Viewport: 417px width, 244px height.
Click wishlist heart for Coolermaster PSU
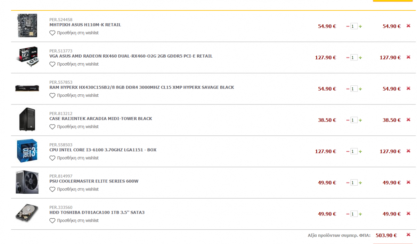pyautogui.click(x=52, y=189)
